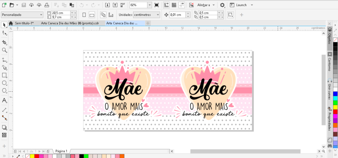Select the Pick tool
Viewport: 338px width, 158px height.
(x=4, y=25)
